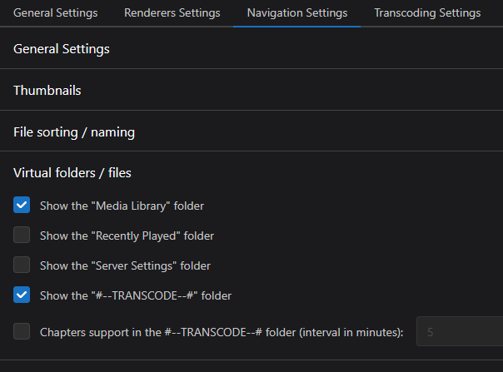503x372 pixels.
Task: Uncheck Show the "Media Library" folder
Action: point(22,205)
